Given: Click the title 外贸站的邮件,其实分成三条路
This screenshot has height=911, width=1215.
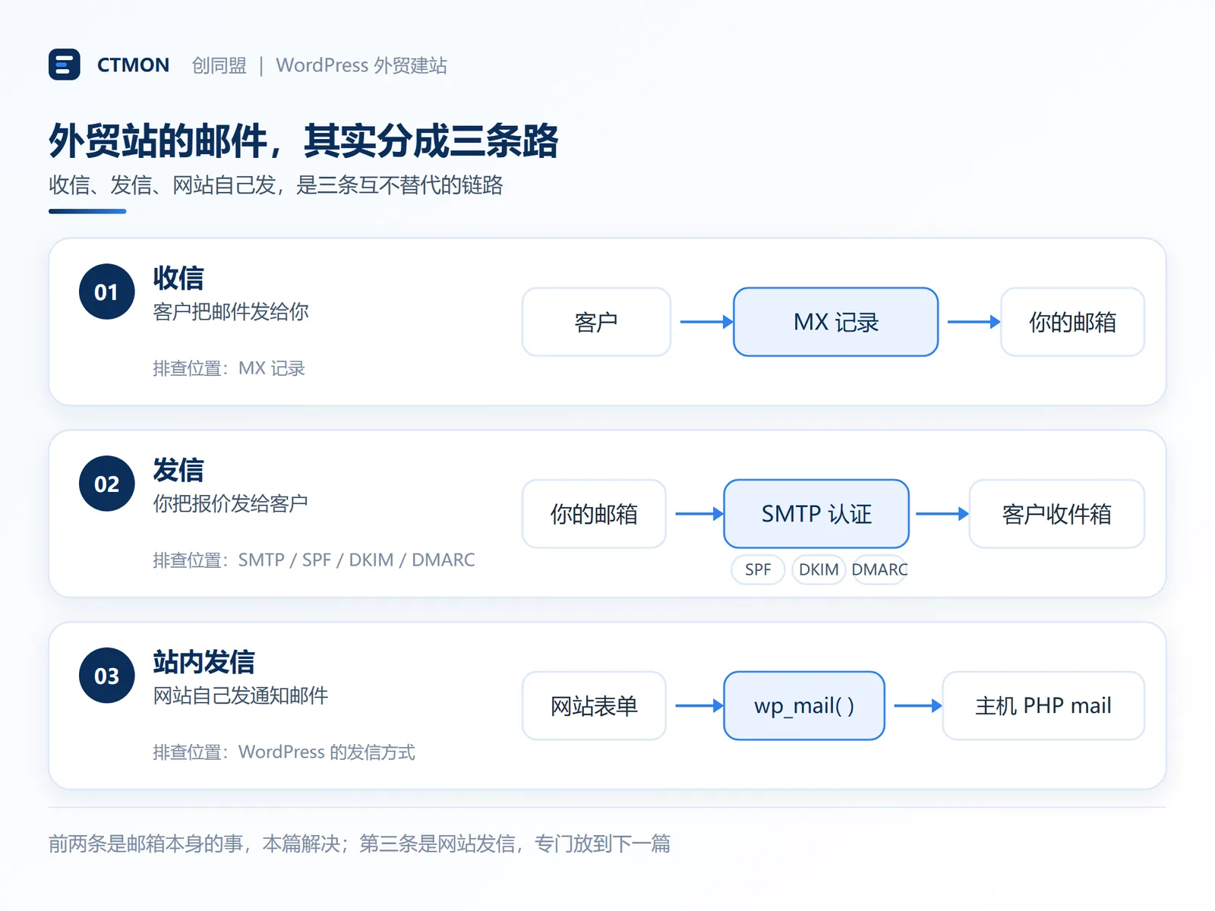Looking at the screenshot, I should pyautogui.click(x=304, y=141).
